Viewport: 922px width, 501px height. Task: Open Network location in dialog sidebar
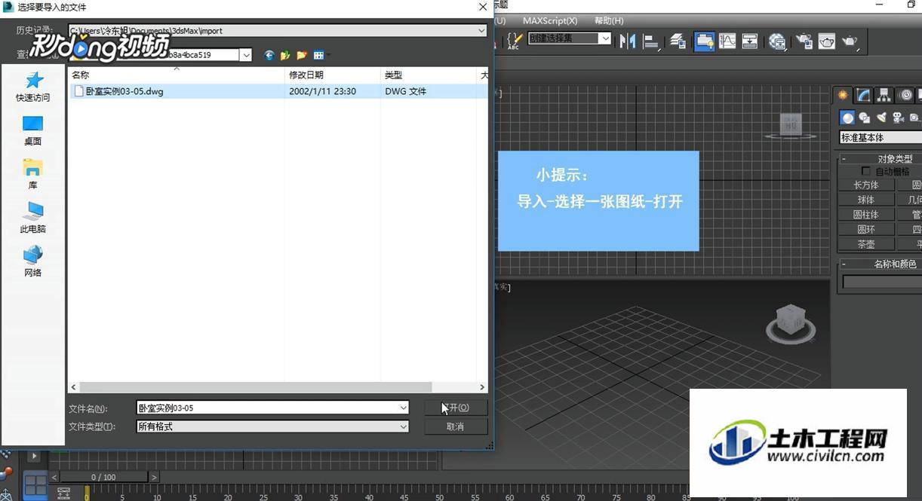tap(33, 261)
